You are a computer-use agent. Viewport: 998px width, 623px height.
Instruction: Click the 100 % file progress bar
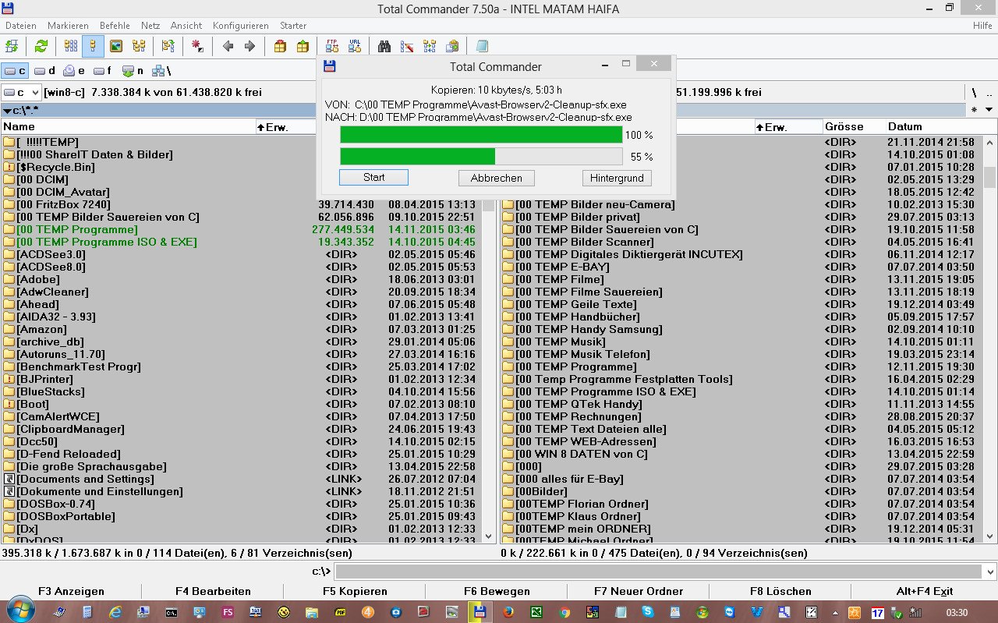(x=481, y=135)
